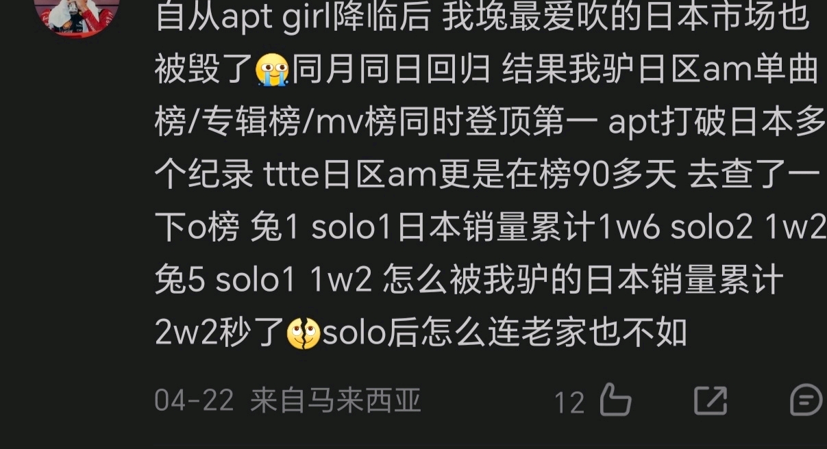Tap the like count 12

coord(569,402)
